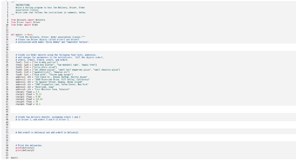
Task: Click the address1 line with '124 Conch St.'
Action: point(51,77)
